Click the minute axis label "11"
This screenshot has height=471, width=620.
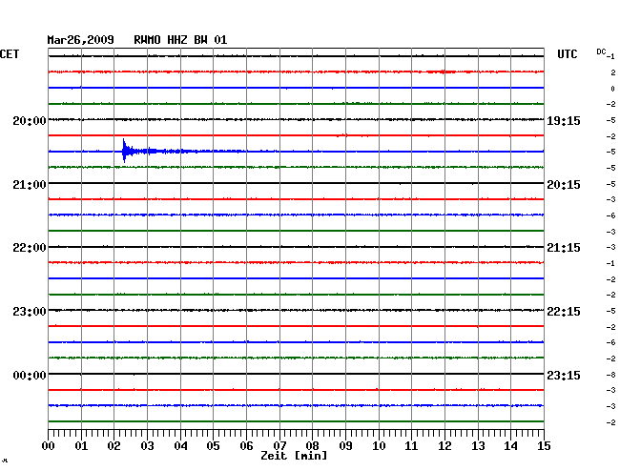coord(411,446)
